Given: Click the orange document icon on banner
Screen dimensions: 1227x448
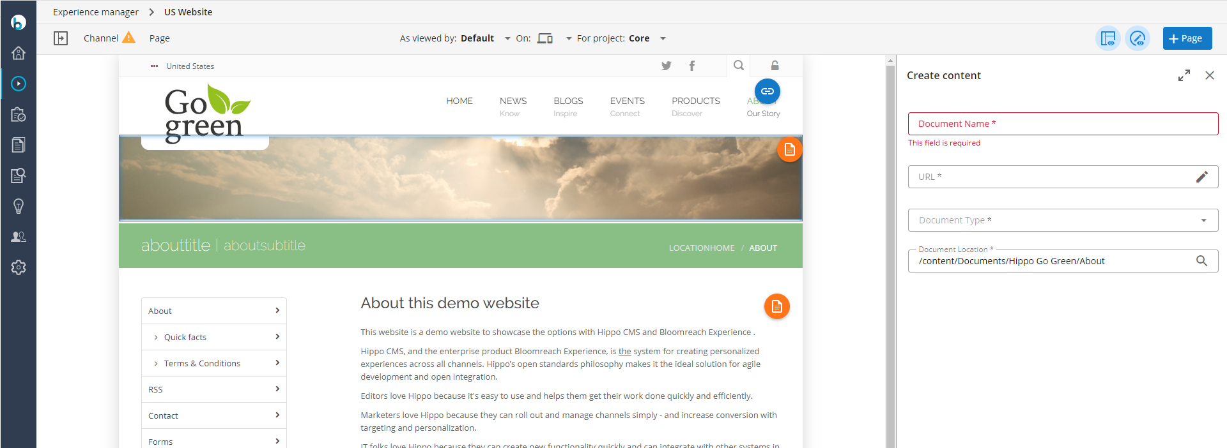Looking at the screenshot, I should click(x=789, y=149).
